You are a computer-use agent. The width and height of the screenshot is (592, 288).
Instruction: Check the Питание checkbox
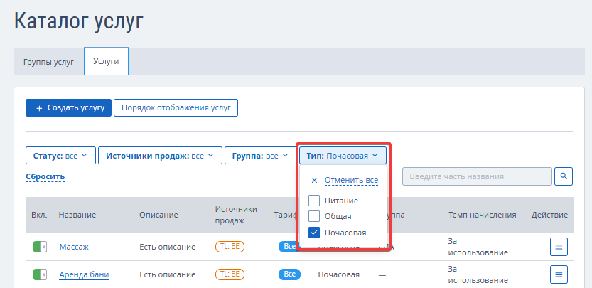click(314, 201)
